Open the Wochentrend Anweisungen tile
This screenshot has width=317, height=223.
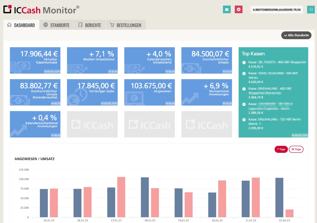207,92
